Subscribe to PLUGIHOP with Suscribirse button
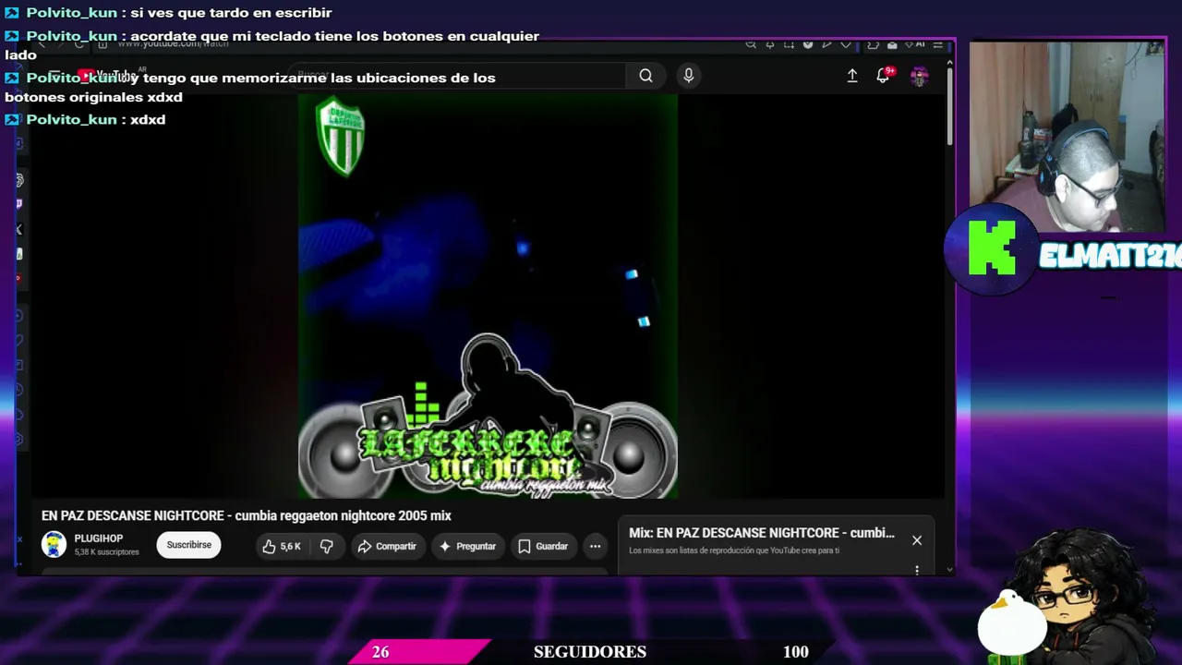 point(189,545)
